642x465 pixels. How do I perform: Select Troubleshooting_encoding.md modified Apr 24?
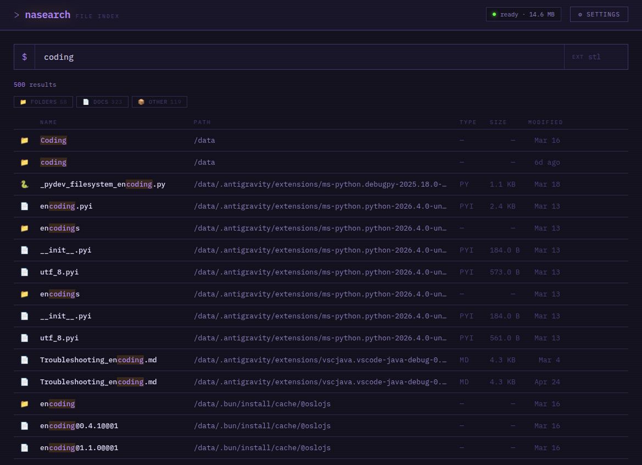click(x=98, y=382)
